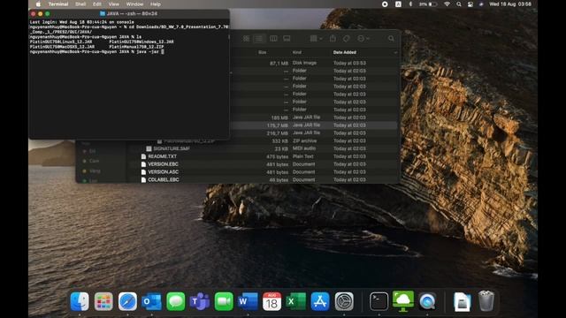Viewport: 566px width, 318px height.
Task: Select the 216,7 MB Java JAR file row
Action: click(x=315, y=133)
